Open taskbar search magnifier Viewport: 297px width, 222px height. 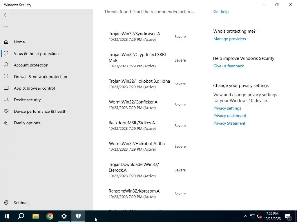click(21, 216)
